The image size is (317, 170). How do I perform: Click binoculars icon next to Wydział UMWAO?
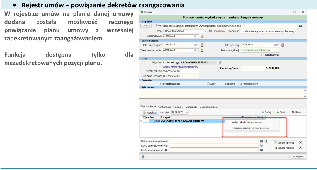(177, 63)
